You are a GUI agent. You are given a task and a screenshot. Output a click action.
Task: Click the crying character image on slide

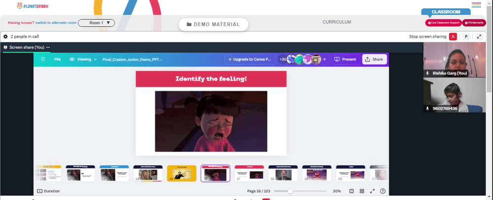click(211, 122)
